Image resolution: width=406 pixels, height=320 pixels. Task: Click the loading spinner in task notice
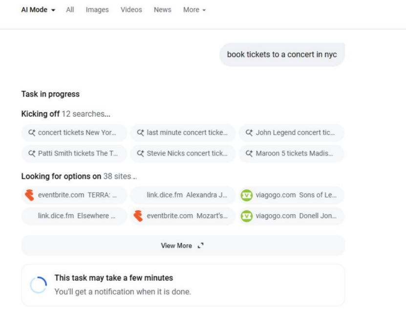[38, 285]
